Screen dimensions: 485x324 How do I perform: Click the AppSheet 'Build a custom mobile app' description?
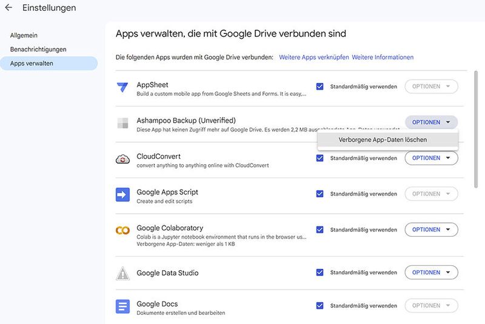[221, 94]
